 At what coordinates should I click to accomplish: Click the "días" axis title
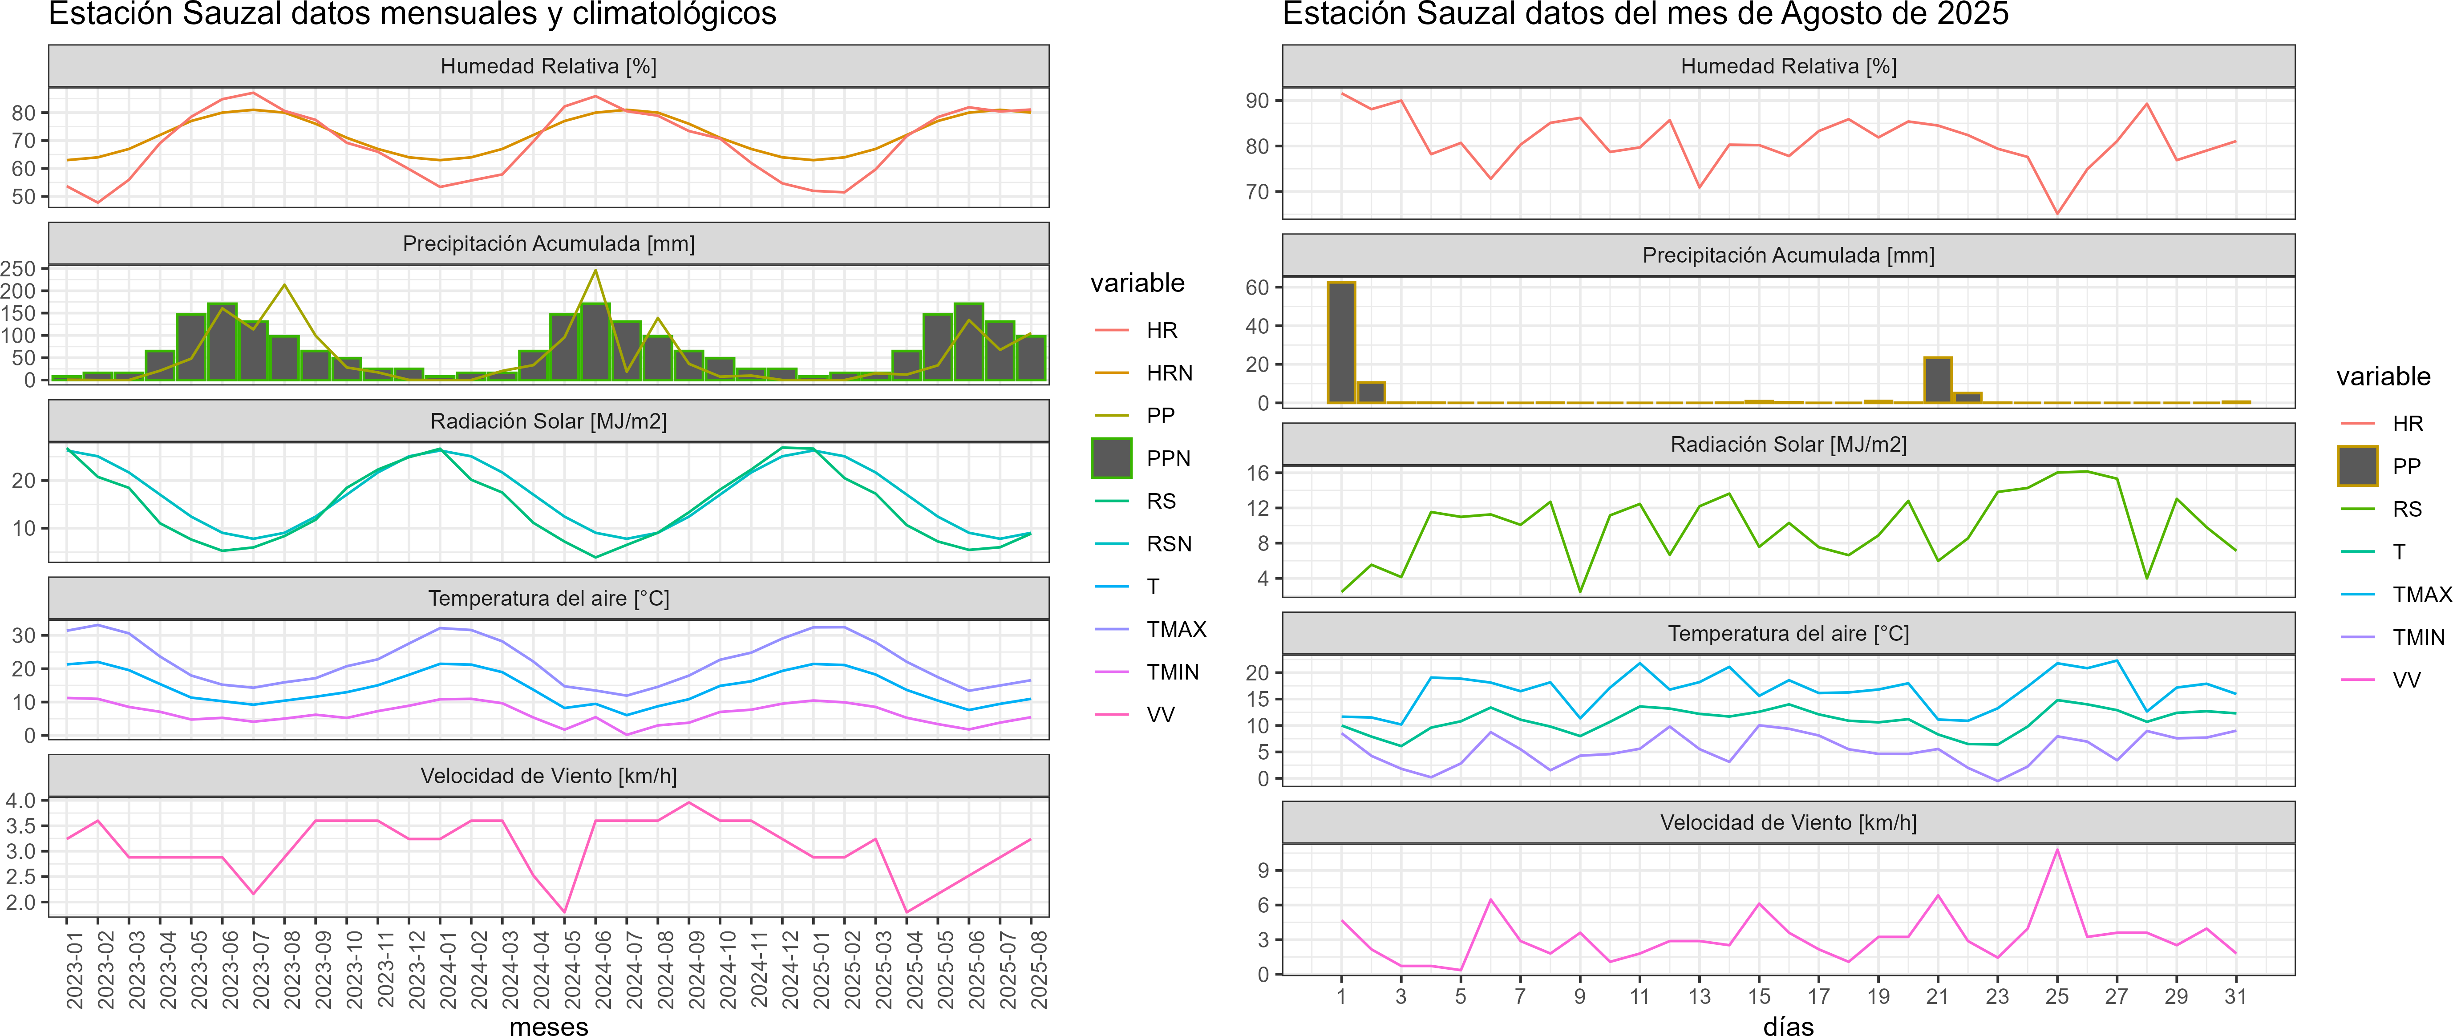(1787, 1027)
